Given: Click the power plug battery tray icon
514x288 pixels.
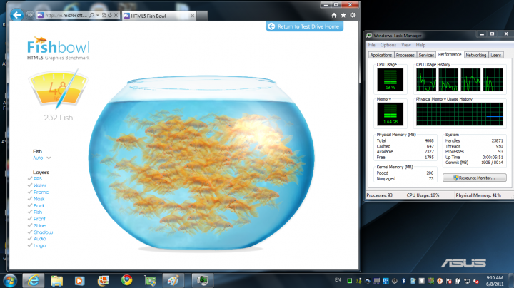Looking at the screenshot, I should point(458,281).
